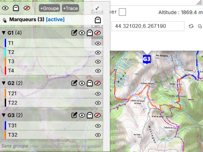Tick the checkbox left of Altitude

(122, 12)
